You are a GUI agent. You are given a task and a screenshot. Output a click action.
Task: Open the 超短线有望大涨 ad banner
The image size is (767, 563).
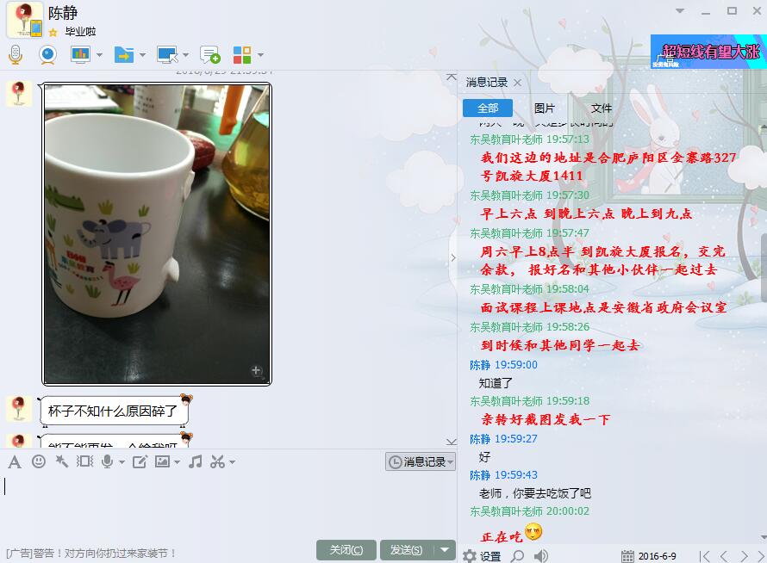tap(708, 52)
